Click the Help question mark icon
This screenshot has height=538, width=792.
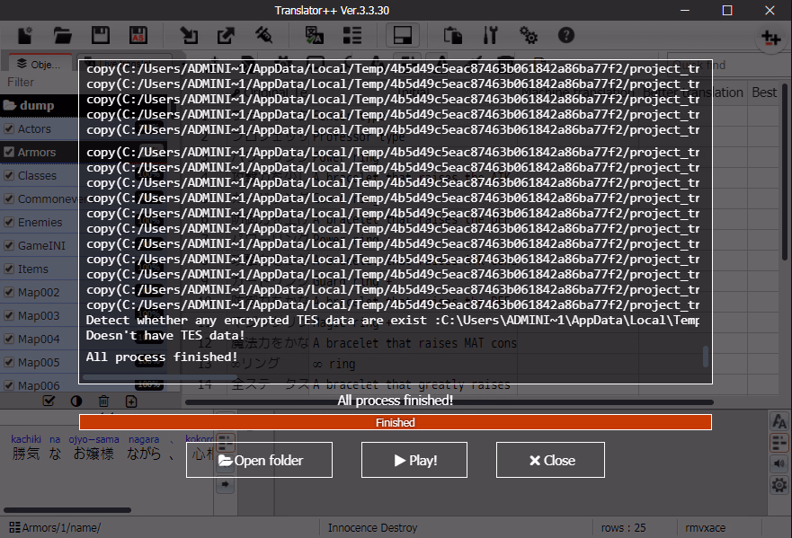click(565, 36)
